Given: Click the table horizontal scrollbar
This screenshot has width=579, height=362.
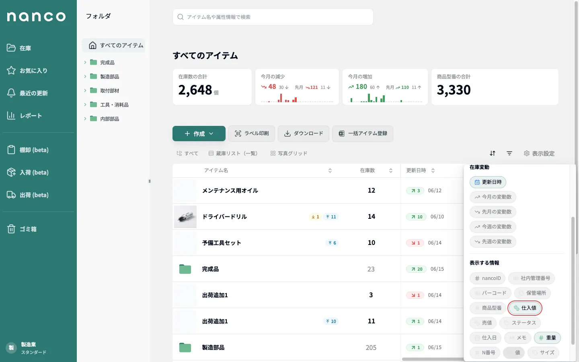Looking at the screenshot, I should pos(433,359).
